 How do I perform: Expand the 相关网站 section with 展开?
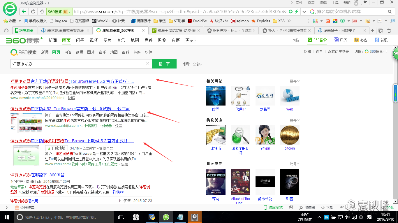[x=295, y=81]
